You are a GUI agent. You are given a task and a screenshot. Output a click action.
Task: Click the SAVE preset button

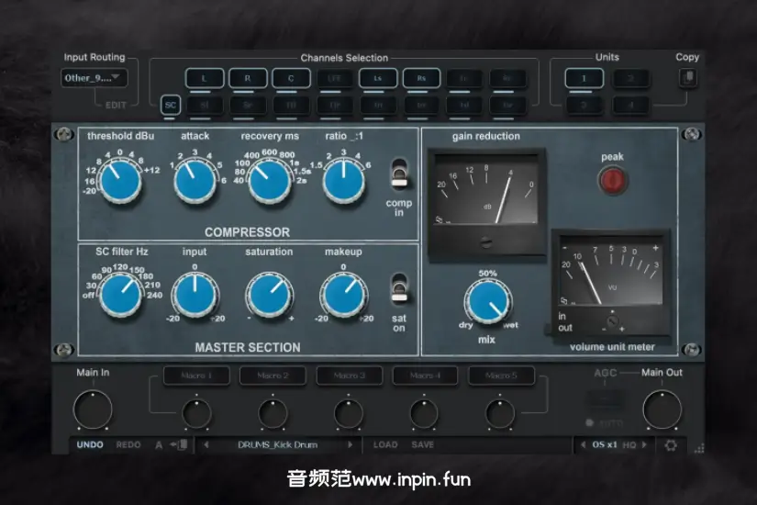[x=422, y=444]
